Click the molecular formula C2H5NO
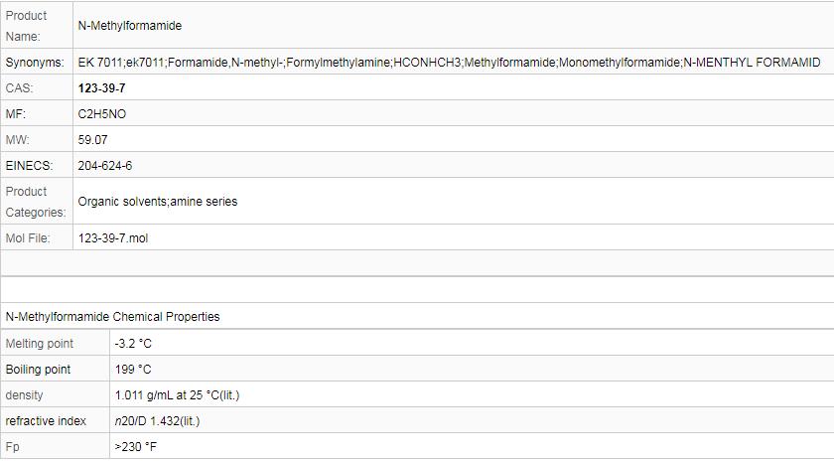Image resolution: width=834 pixels, height=461 pixels. pyautogui.click(x=102, y=114)
